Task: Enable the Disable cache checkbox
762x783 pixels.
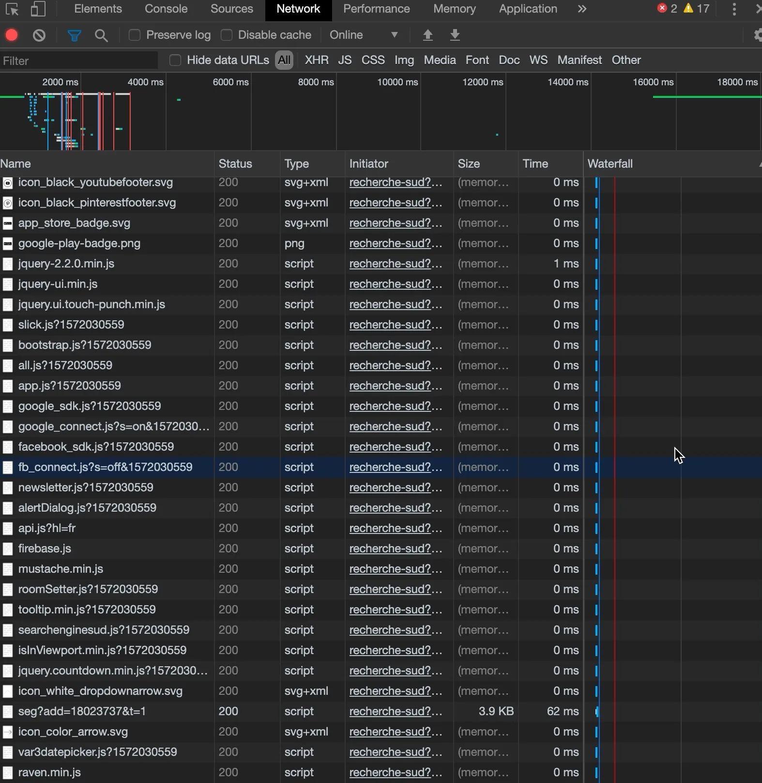Action: 227,35
